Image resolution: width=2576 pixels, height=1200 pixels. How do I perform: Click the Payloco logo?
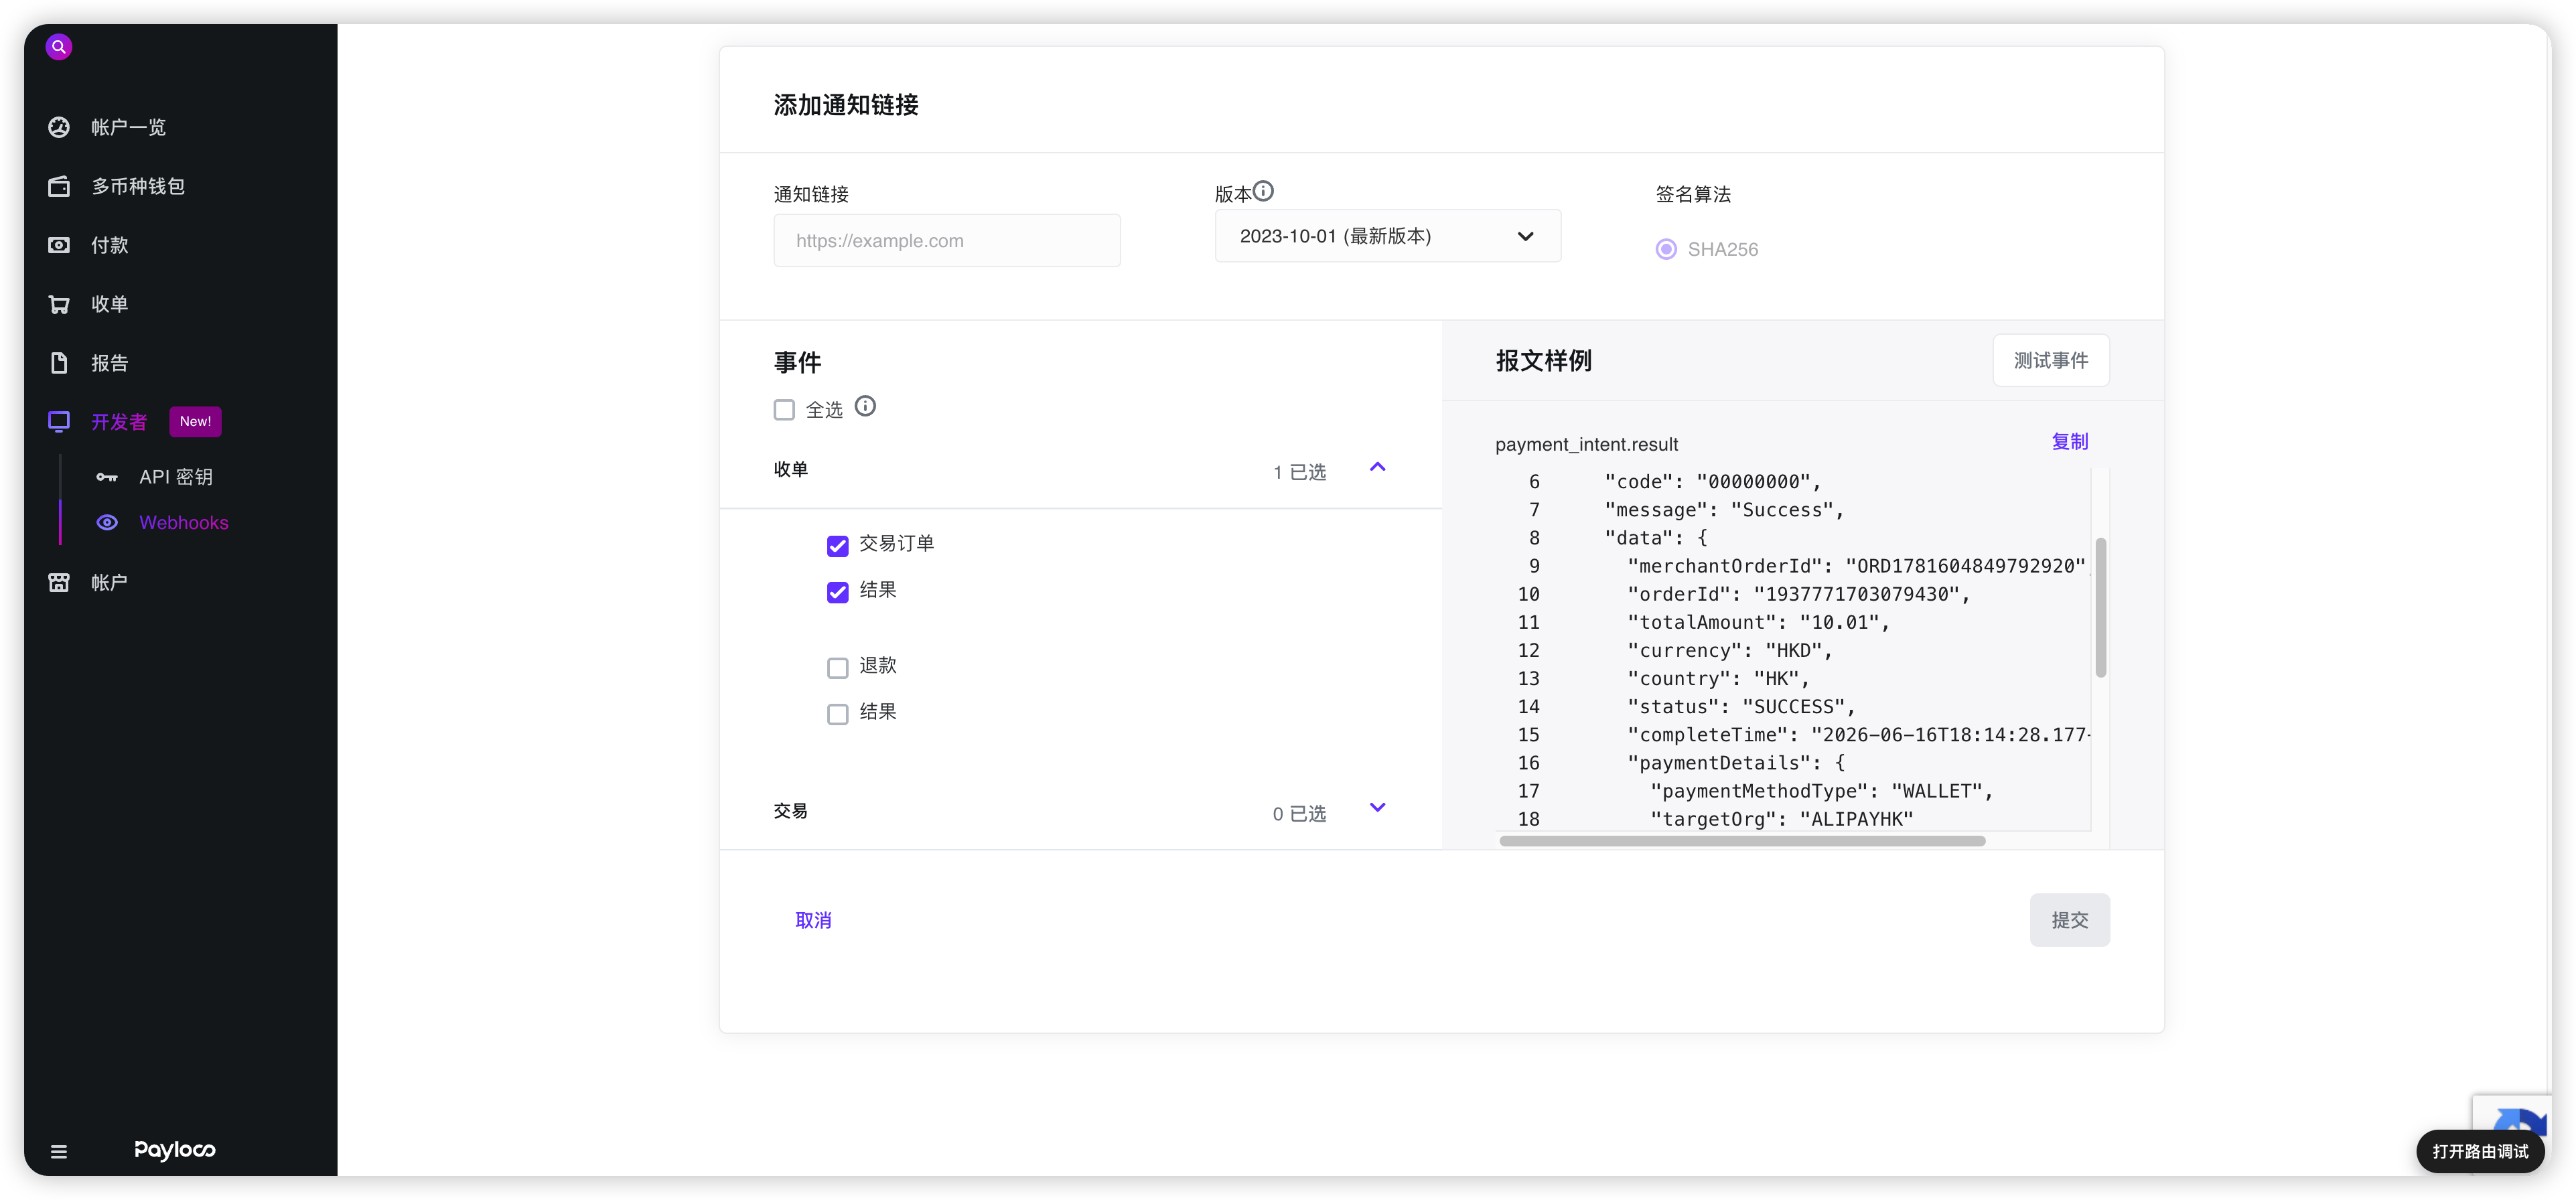175,1150
